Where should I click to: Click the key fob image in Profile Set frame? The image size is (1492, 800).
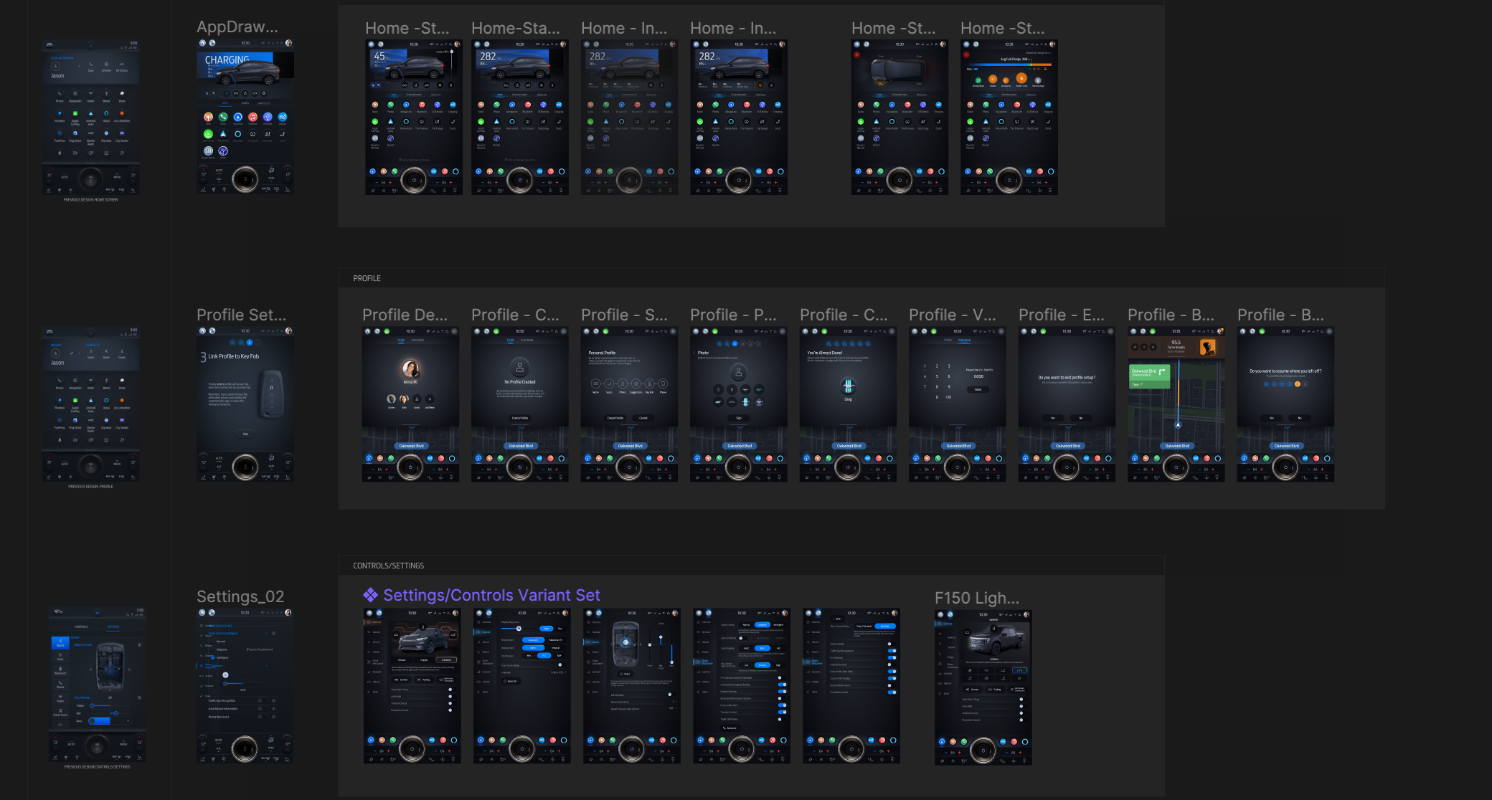[x=272, y=394]
